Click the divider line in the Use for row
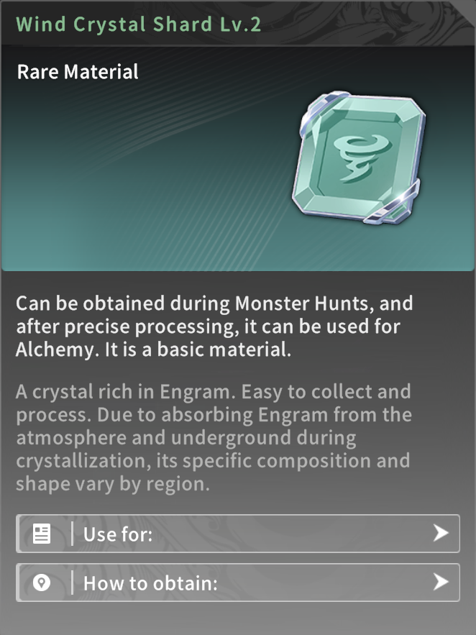 point(73,534)
